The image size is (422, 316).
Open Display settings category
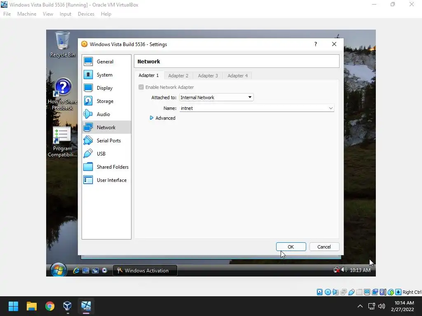pos(106,88)
